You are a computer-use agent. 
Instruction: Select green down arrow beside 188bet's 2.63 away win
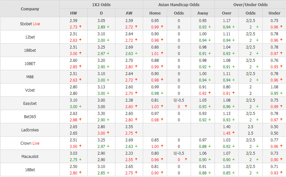tap(136, 54)
